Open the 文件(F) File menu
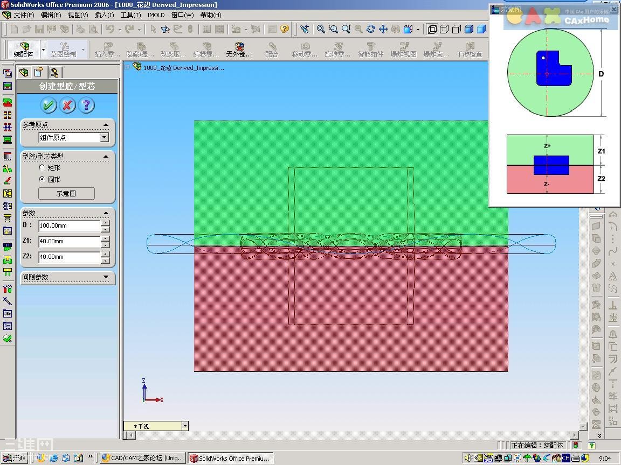This screenshot has width=621, height=465. click(x=24, y=15)
